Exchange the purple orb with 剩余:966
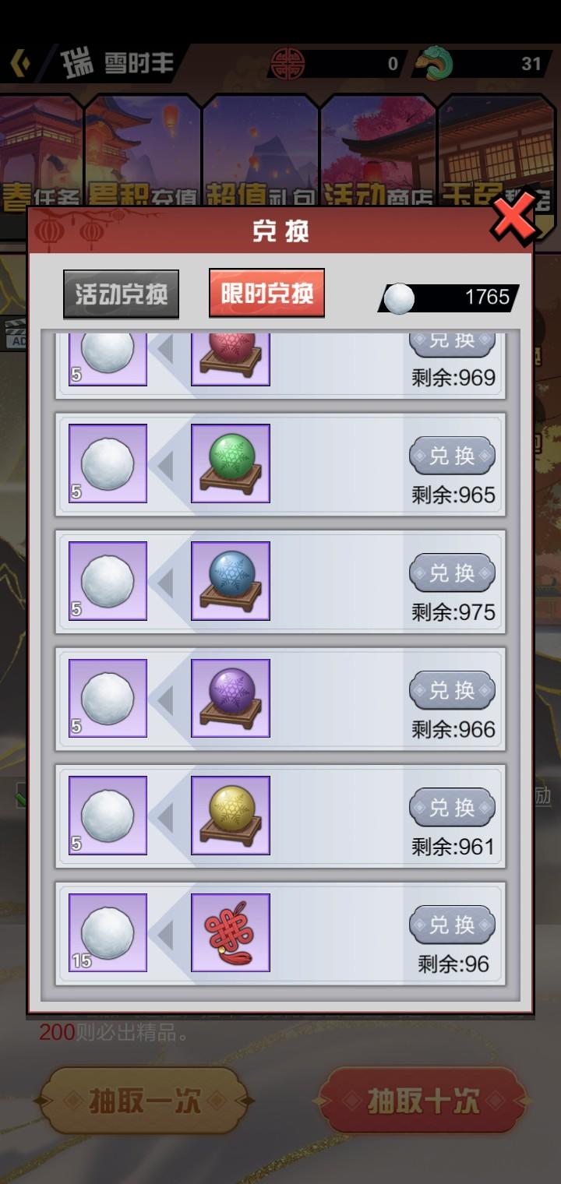The image size is (561, 1184). (x=452, y=690)
